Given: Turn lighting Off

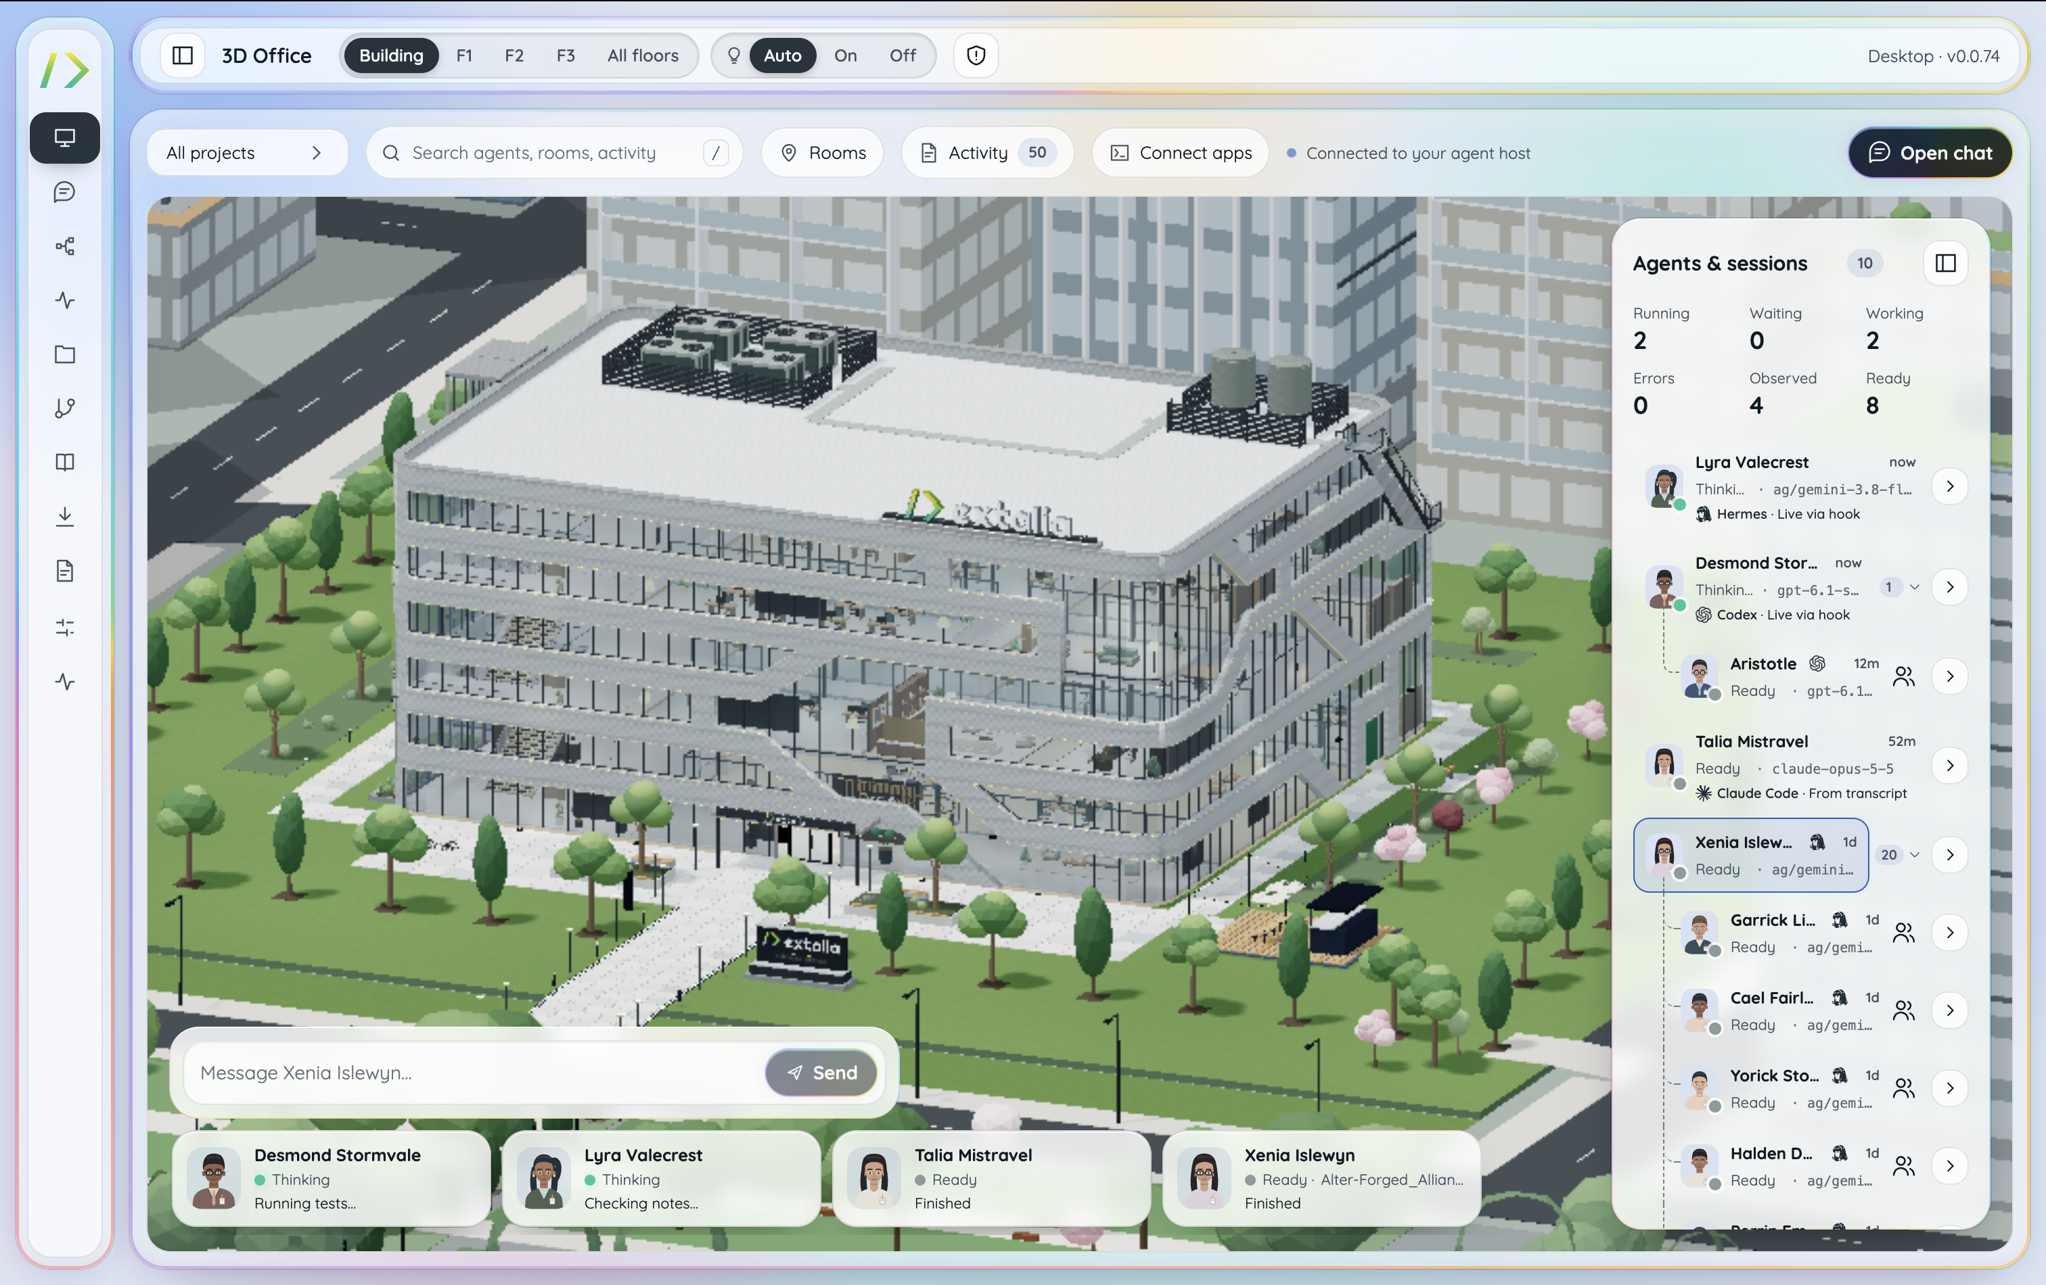Looking at the screenshot, I should (x=903, y=55).
